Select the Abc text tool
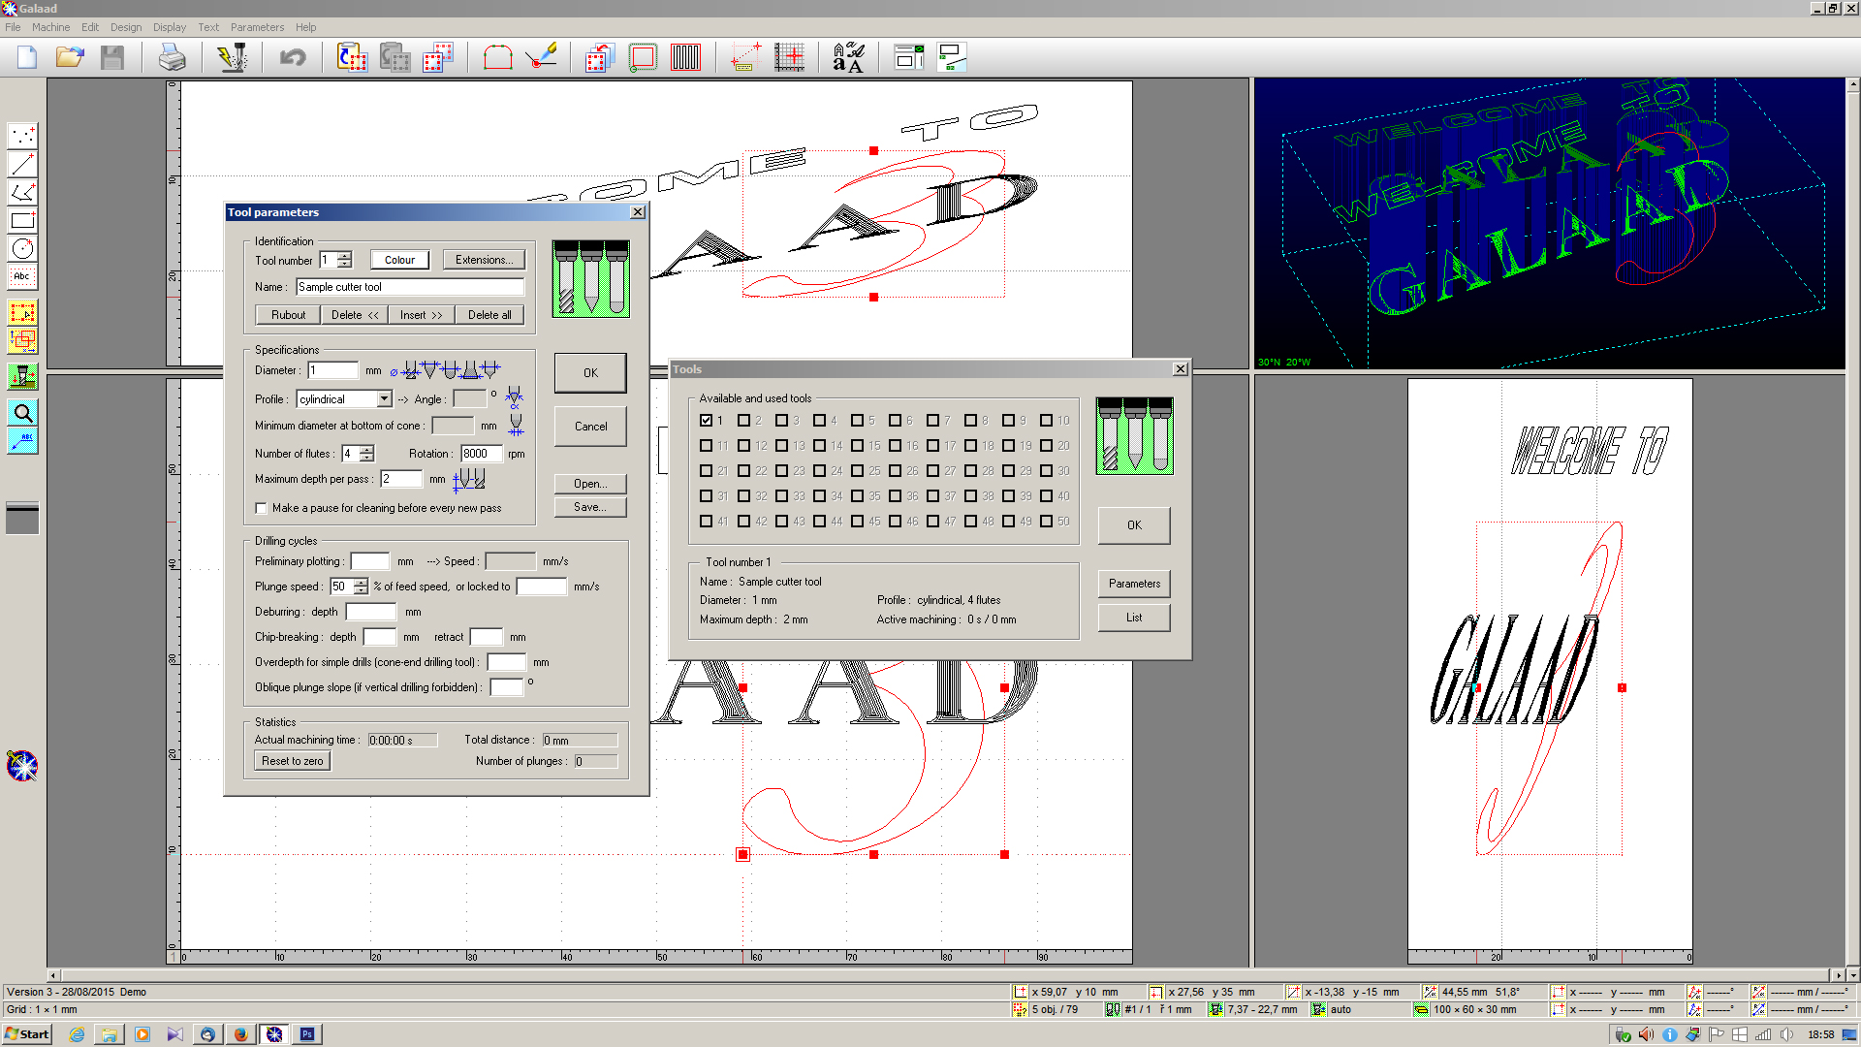The width and height of the screenshot is (1861, 1047). (22, 276)
